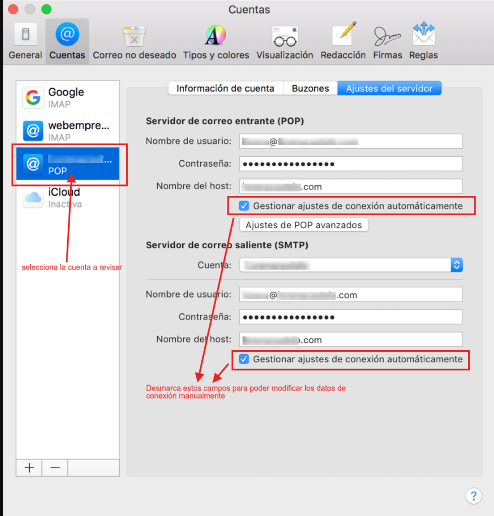Select the Ajustes del servidor tab
494x516 pixels.
coord(389,88)
